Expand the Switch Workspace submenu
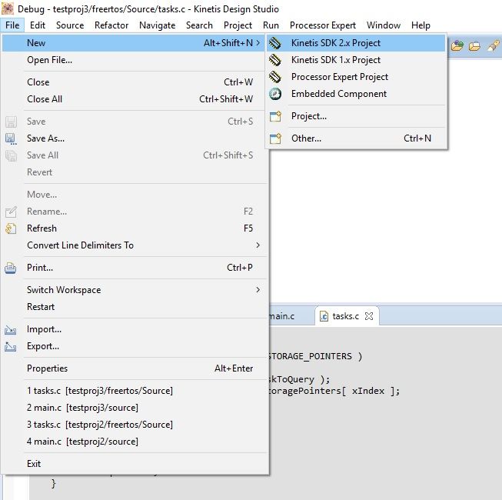Image resolution: width=502 pixels, height=500 pixels. point(258,289)
